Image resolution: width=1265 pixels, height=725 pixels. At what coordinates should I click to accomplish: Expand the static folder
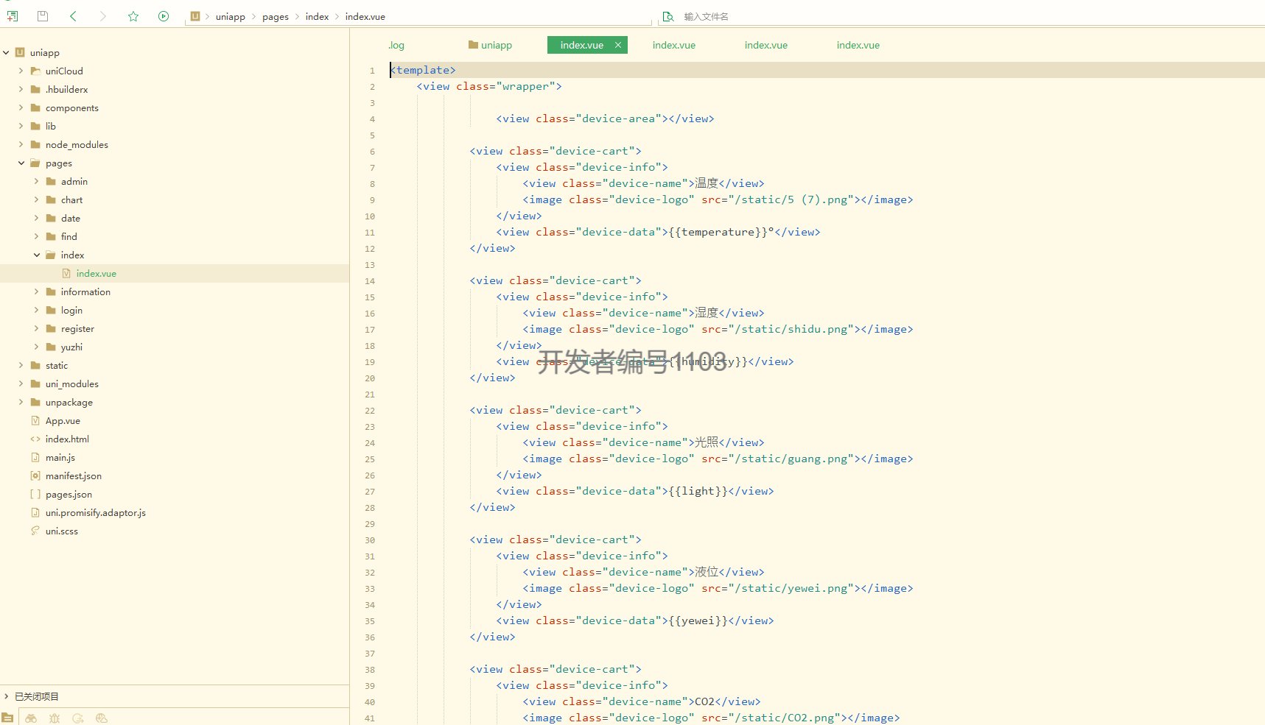21,366
